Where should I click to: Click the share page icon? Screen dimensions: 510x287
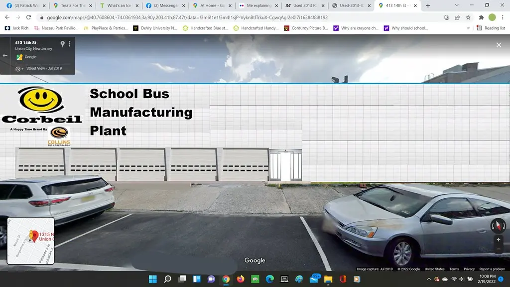pos(457,17)
